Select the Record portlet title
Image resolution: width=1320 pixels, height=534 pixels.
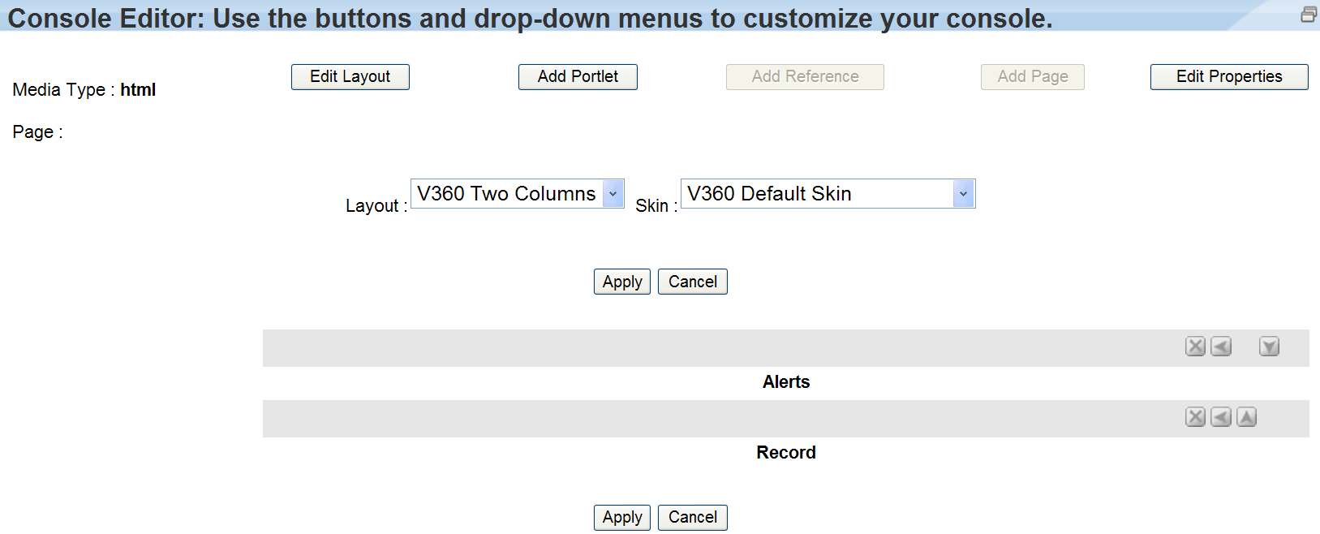click(785, 453)
